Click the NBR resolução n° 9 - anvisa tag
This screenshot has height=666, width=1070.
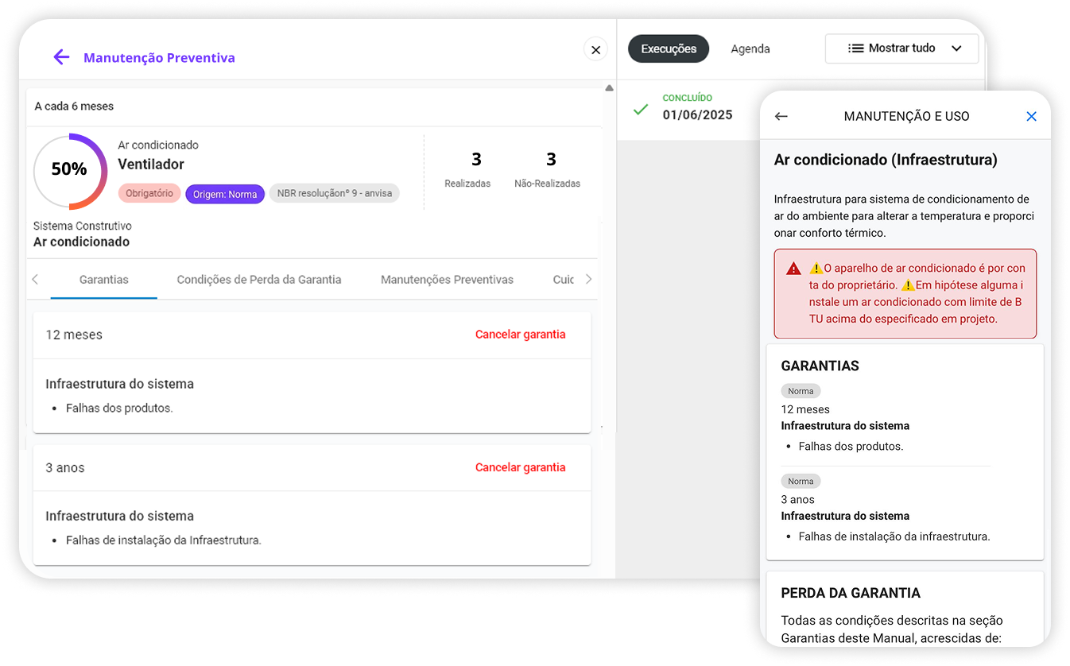pyautogui.click(x=334, y=193)
